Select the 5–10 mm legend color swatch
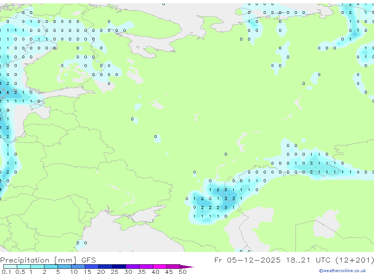The image size is (374, 274). pos(65,267)
